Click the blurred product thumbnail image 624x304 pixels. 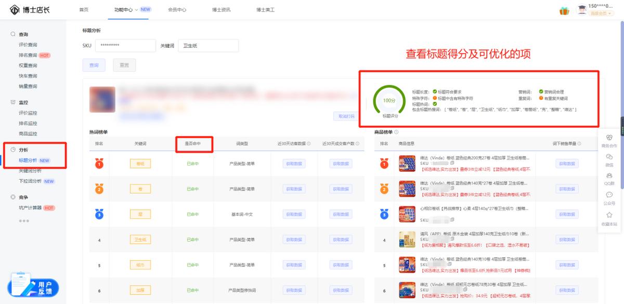pos(102,99)
